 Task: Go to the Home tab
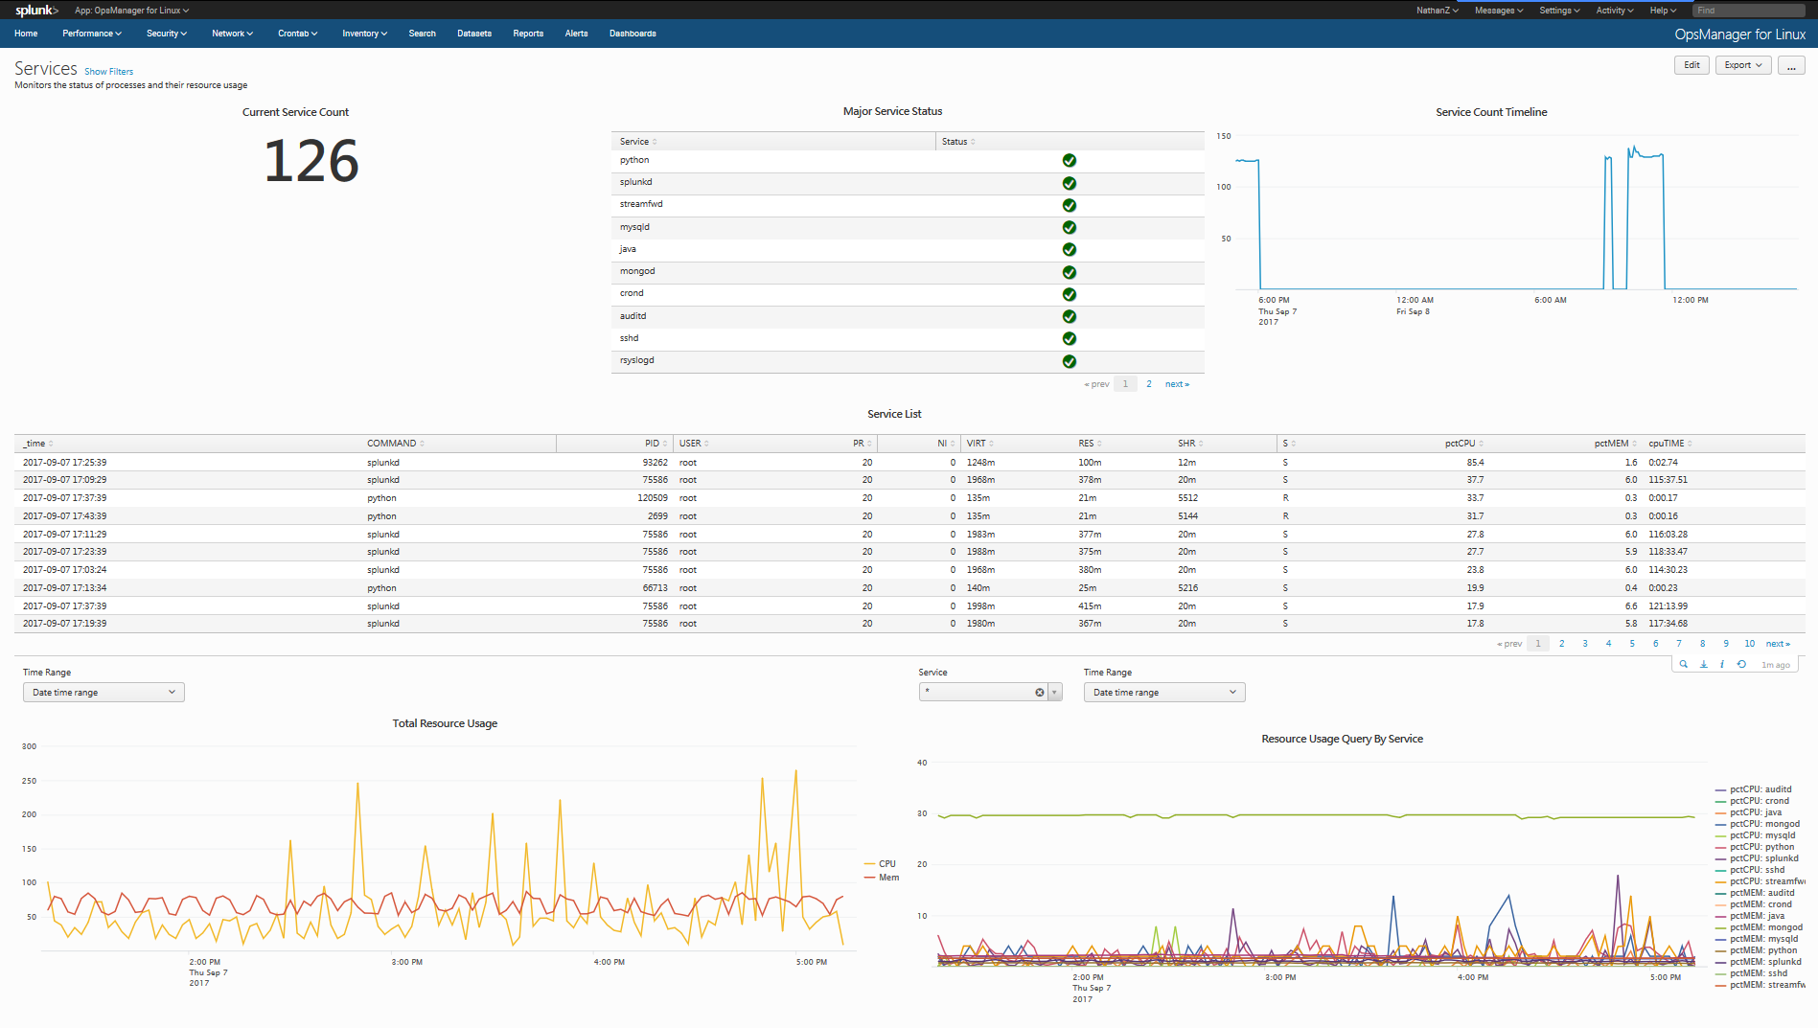point(26,34)
